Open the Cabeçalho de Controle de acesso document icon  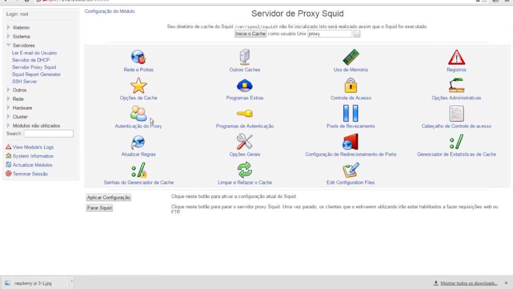456,114
